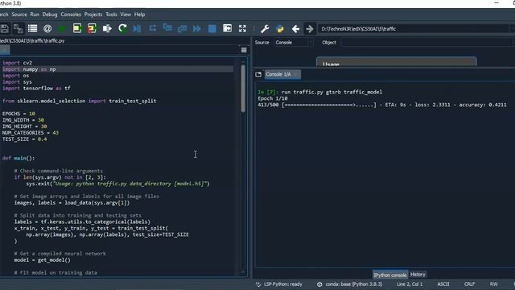Click the 'run traffic.py gtsrb traffic_model' console line
Screen dimensions: 515x290
332,92
